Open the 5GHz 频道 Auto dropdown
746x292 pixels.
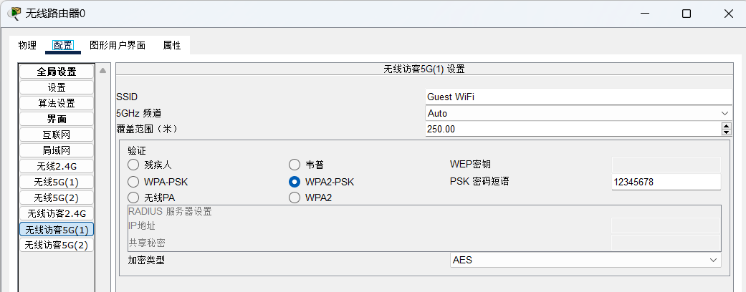click(578, 114)
